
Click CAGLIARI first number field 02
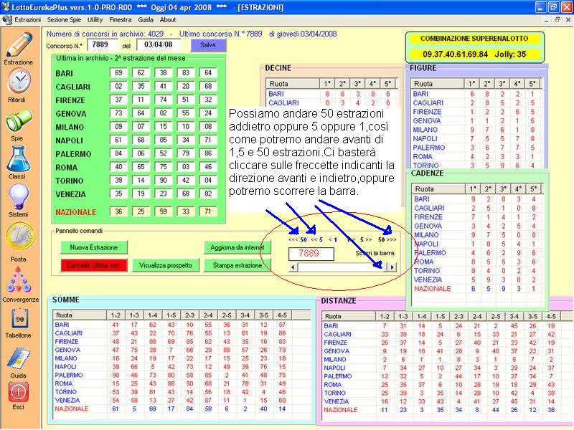[118, 86]
